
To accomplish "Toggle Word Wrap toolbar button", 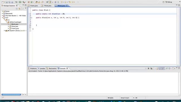I will tap(53, 2).
